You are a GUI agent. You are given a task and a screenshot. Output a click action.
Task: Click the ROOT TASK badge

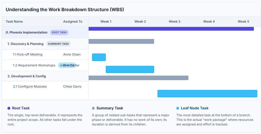59,32
